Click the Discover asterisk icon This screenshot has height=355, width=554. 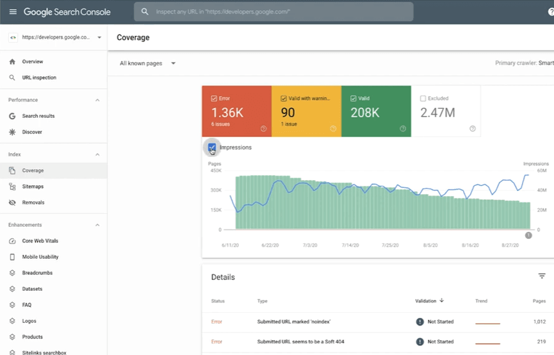[12, 132]
